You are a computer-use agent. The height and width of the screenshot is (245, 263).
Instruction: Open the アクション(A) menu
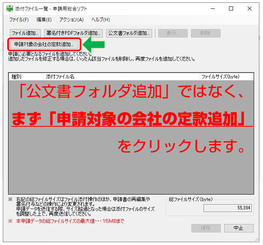pyautogui.click(x=71, y=20)
